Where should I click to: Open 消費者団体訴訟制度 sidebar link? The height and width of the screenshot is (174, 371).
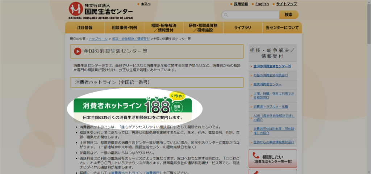coord(274,131)
